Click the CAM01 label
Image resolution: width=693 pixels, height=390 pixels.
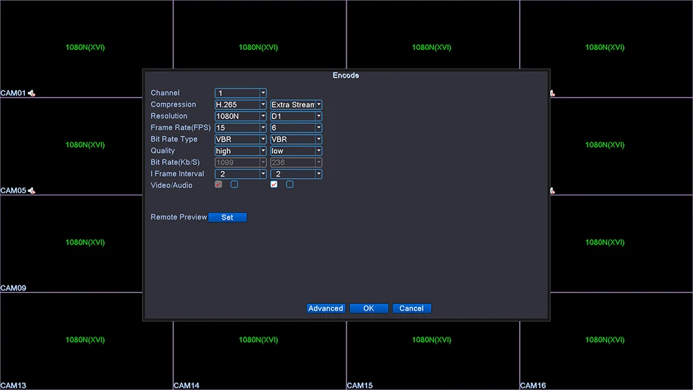pyautogui.click(x=13, y=94)
